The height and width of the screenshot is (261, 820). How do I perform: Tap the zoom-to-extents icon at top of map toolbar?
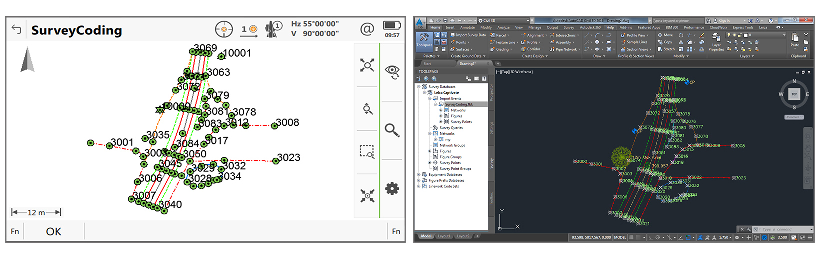(367, 65)
